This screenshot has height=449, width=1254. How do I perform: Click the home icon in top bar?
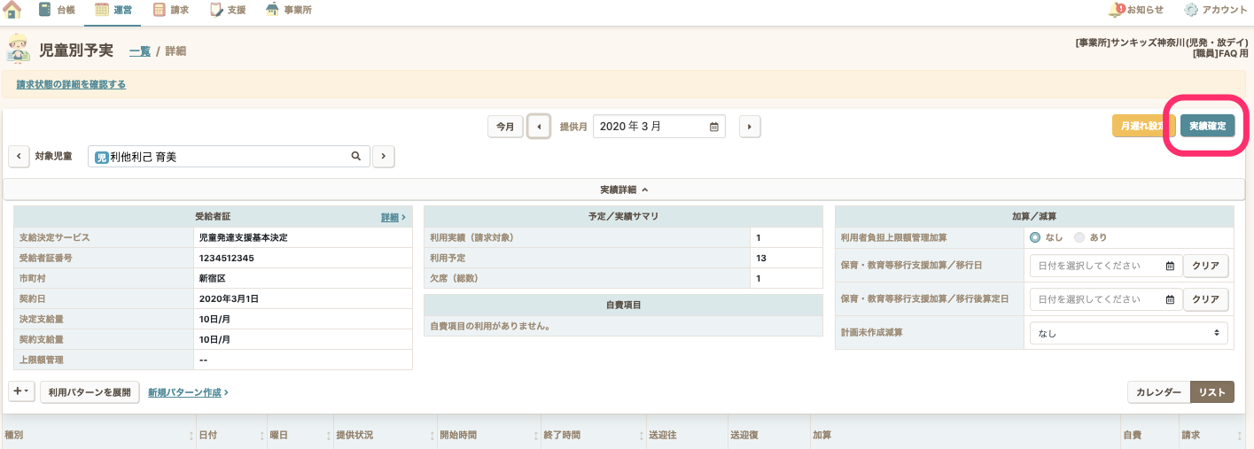12,11
